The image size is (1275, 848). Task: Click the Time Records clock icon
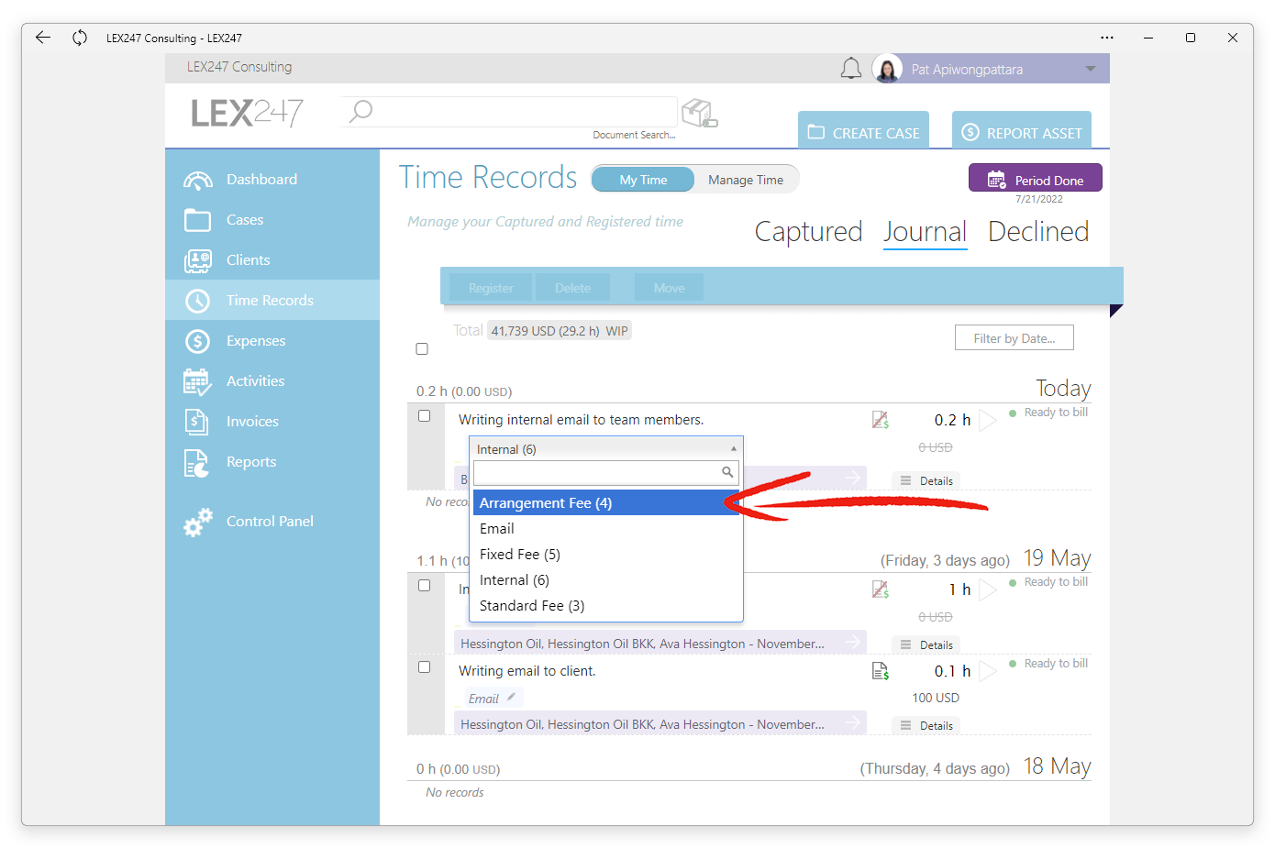[x=197, y=301]
